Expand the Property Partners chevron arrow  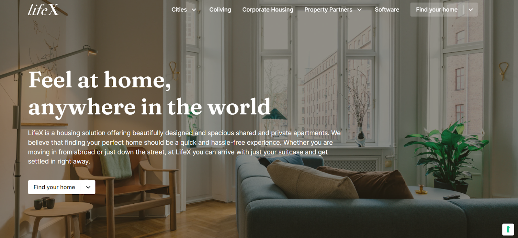pos(359,10)
